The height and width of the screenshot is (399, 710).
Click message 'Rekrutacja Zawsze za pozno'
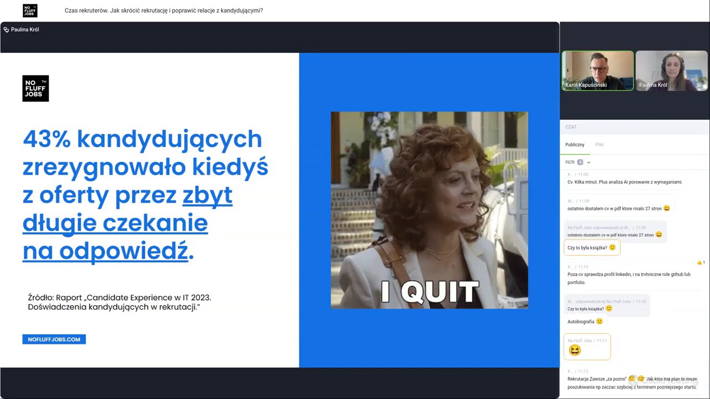[x=632, y=382]
